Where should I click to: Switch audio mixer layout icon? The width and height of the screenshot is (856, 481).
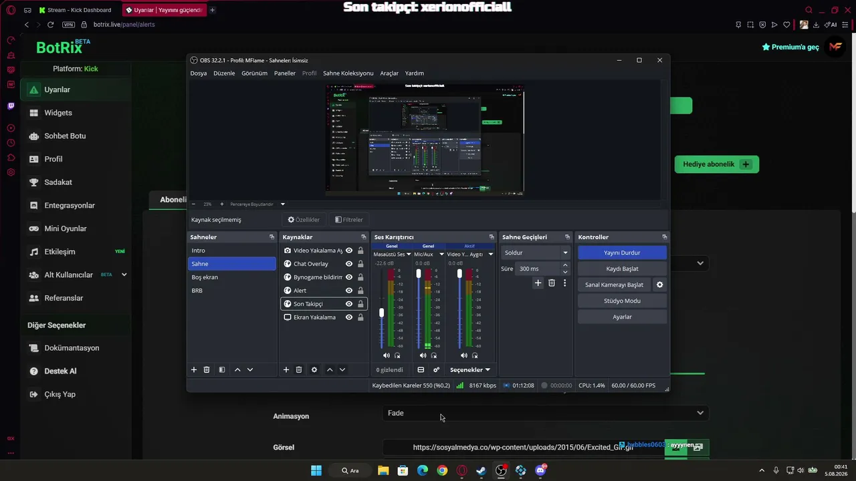[421, 369]
